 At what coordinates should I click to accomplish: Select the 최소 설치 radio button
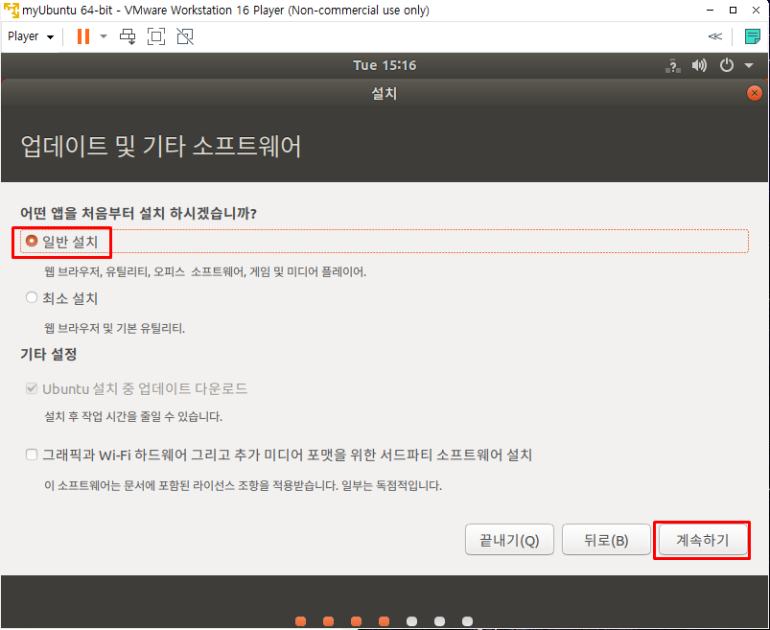32,297
